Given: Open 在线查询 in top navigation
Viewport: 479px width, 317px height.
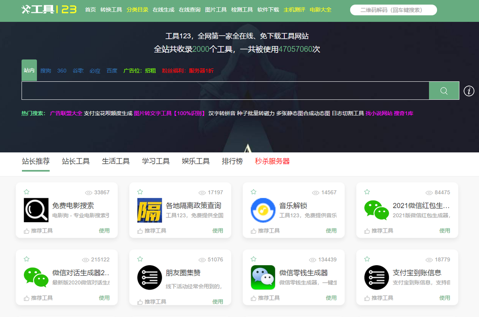Looking at the screenshot, I should pyautogui.click(x=190, y=10).
